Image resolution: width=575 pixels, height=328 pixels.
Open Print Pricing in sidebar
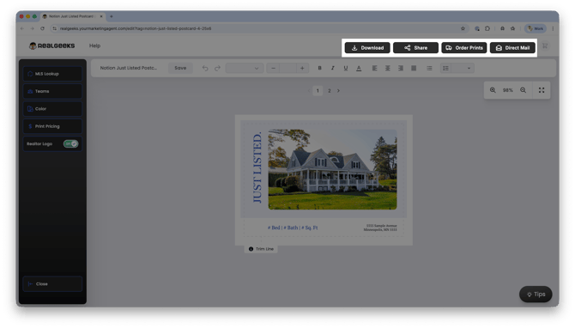pyautogui.click(x=52, y=126)
